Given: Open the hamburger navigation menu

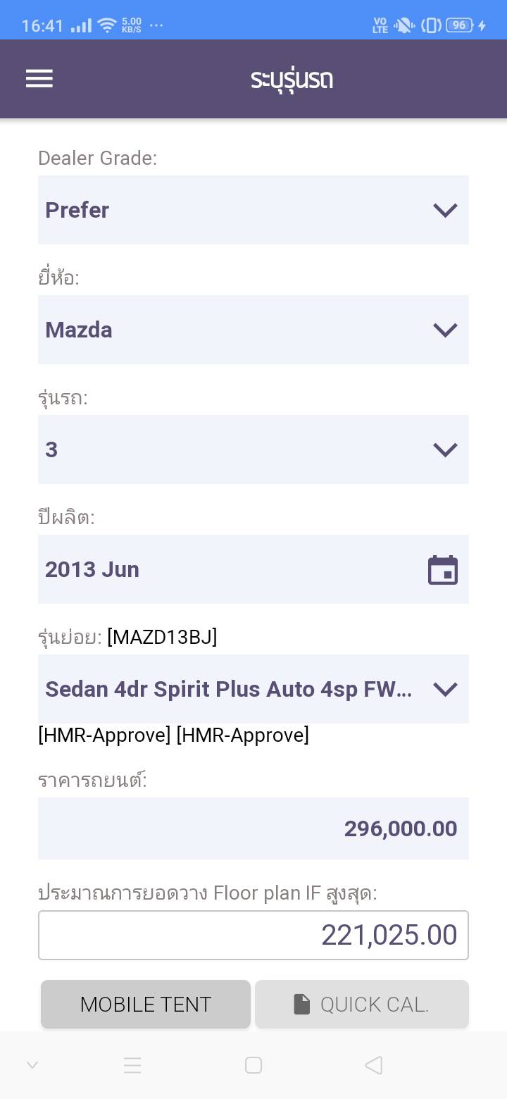Looking at the screenshot, I should [39, 78].
